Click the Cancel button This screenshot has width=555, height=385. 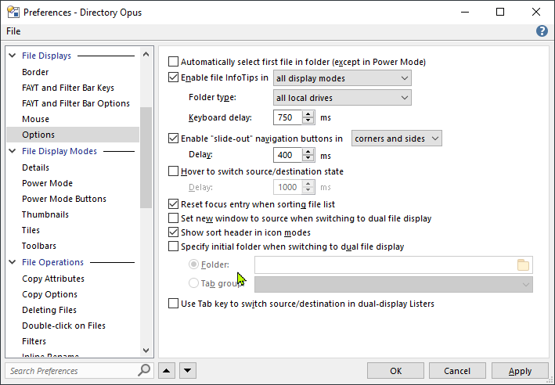457,371
